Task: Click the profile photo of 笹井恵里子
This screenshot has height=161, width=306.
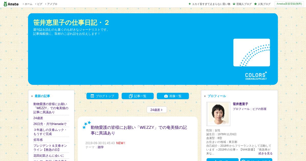Action: pyautogui.click(x=218, y=114)
